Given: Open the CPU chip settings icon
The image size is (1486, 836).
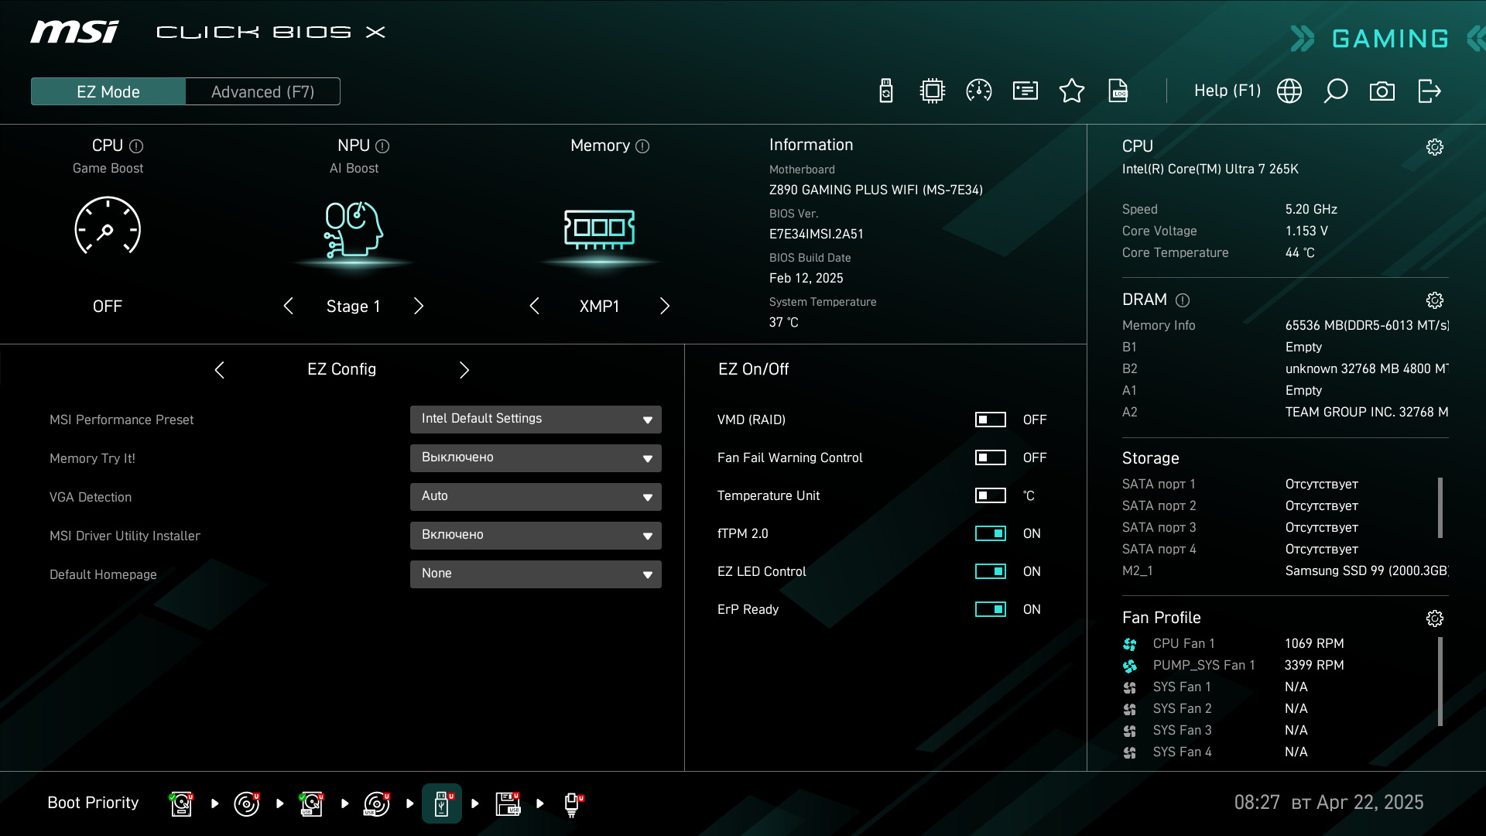Looking at the screenshot, I should (x=933, y=91).
